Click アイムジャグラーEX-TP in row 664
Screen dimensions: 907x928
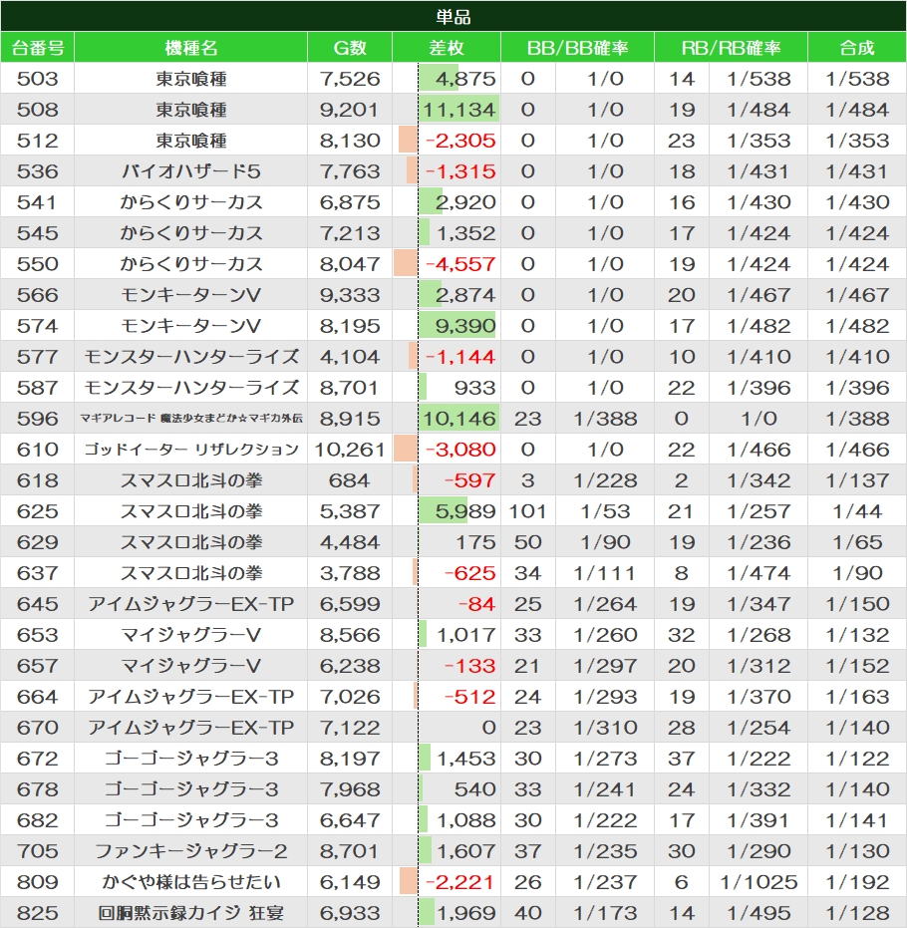[191, 697]
